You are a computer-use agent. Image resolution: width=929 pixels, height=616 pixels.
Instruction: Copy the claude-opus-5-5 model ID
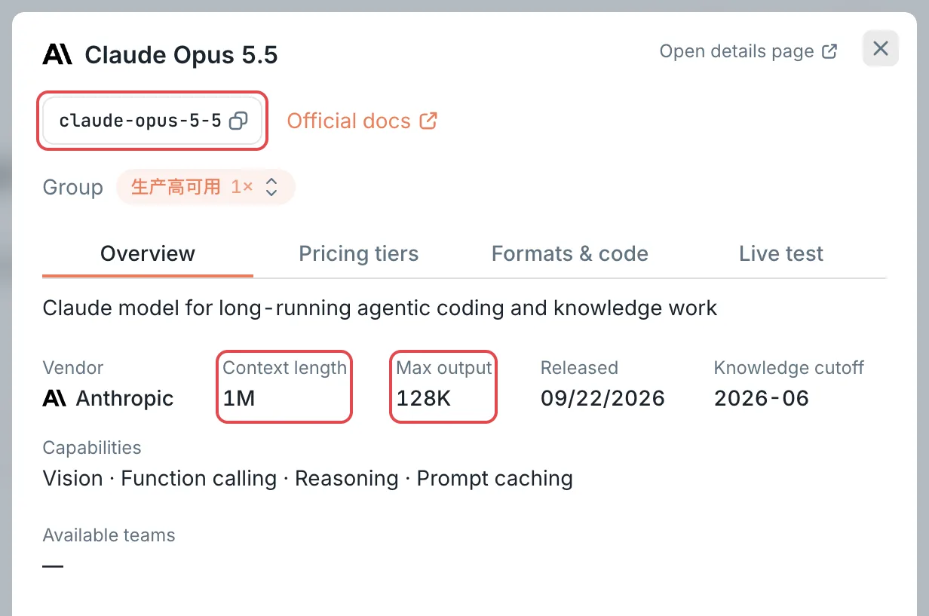[238, 121]
